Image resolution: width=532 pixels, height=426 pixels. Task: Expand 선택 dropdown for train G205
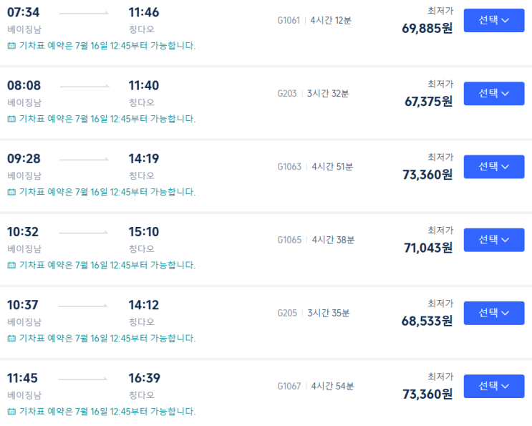coord(494,313)
